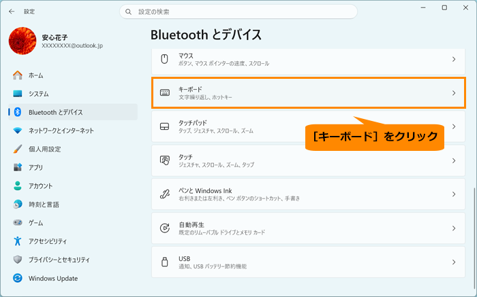Viewport: 477px width, 297px height.
Task: Open ネットワークとインターネット category
Action: pos(73,130)
